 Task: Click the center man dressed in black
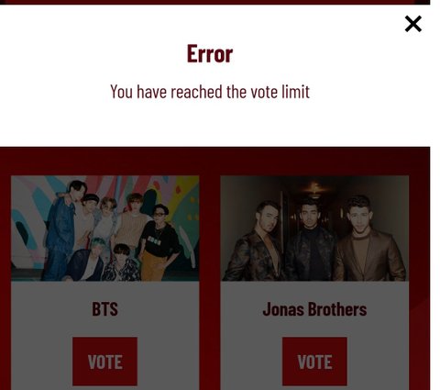(x=310, y=240)
